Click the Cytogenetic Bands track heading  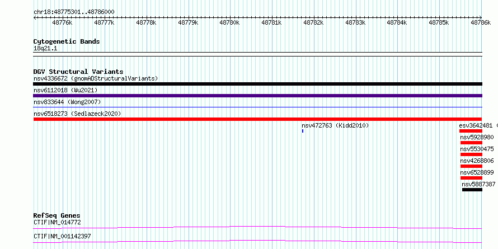[67, 41]
